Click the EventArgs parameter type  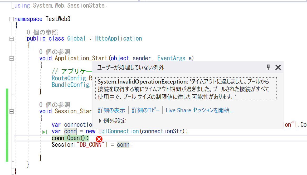(x=171, y=58)
